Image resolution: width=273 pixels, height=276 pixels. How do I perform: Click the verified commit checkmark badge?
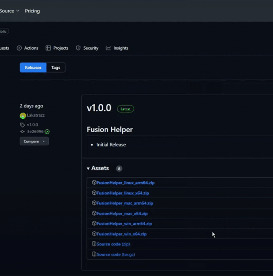47,132
